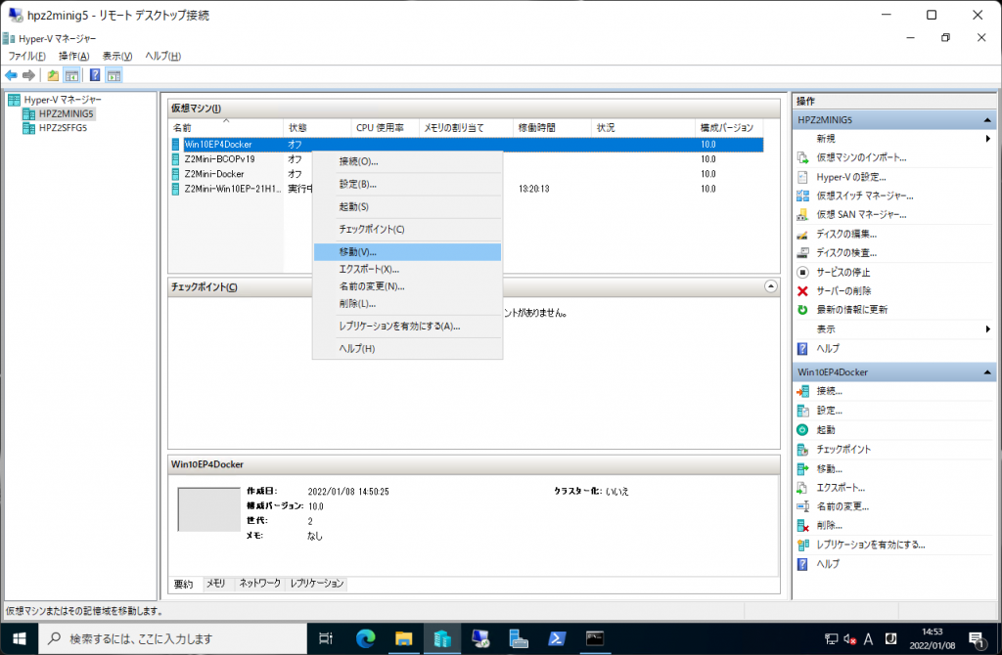1002x655 pixels.
Task: Click 設定 action under Win10EP4Docker
Action: 829,411
